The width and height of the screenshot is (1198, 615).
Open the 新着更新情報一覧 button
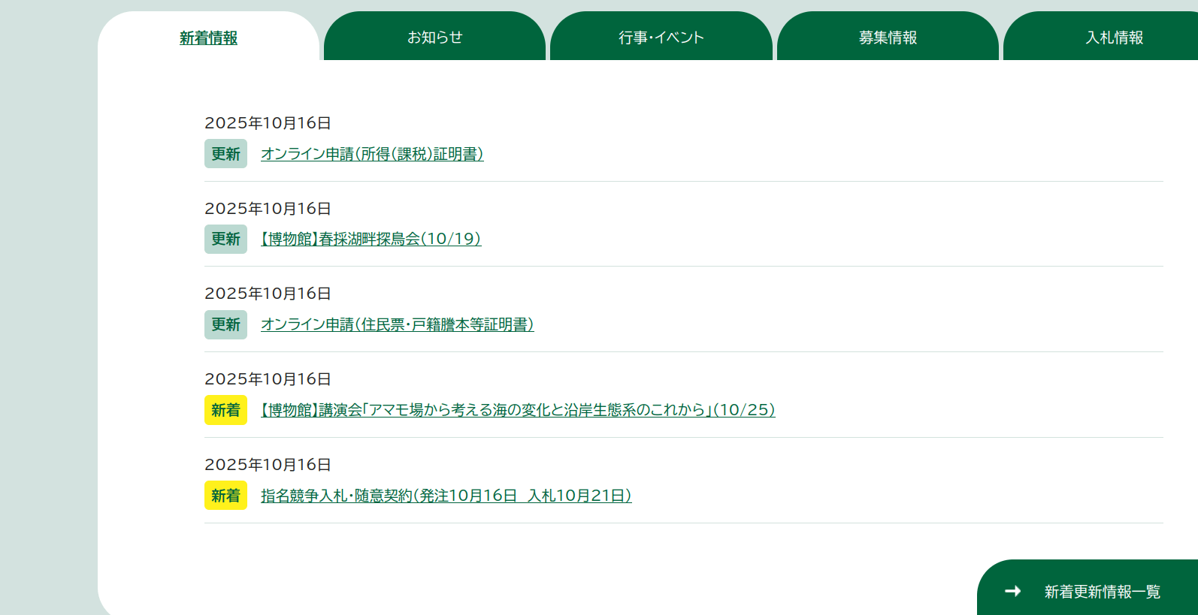(x=1101, y=592)
